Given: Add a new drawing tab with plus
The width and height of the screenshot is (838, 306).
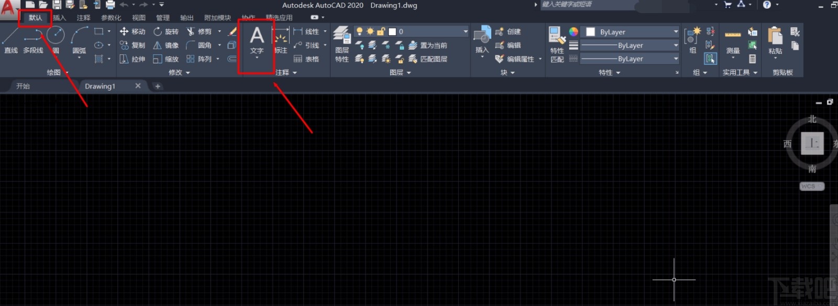Looking at the screenshot, I should tap(158, 86).
